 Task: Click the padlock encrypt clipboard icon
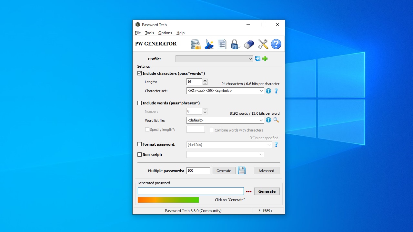click(x=235, y=44)
